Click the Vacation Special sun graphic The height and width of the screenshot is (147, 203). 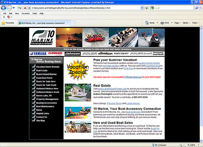pos(78,70)
